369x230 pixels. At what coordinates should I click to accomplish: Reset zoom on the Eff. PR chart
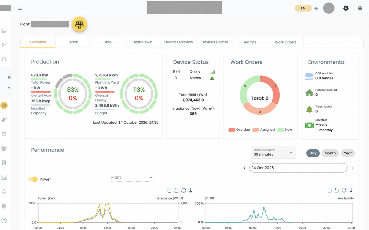pos(336,190)
